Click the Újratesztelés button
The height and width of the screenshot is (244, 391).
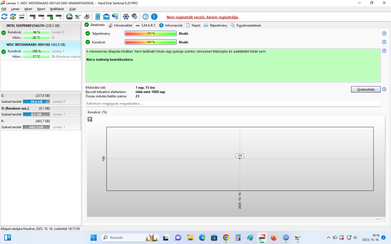tap(366, 89)
